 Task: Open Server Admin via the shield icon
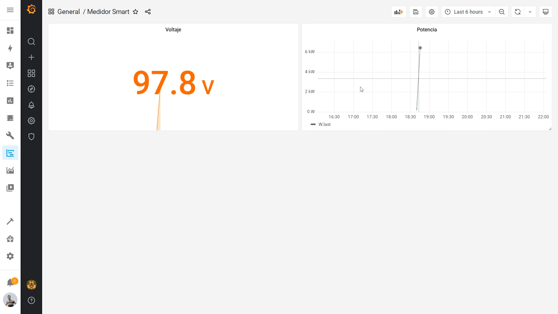click(31, 137)
